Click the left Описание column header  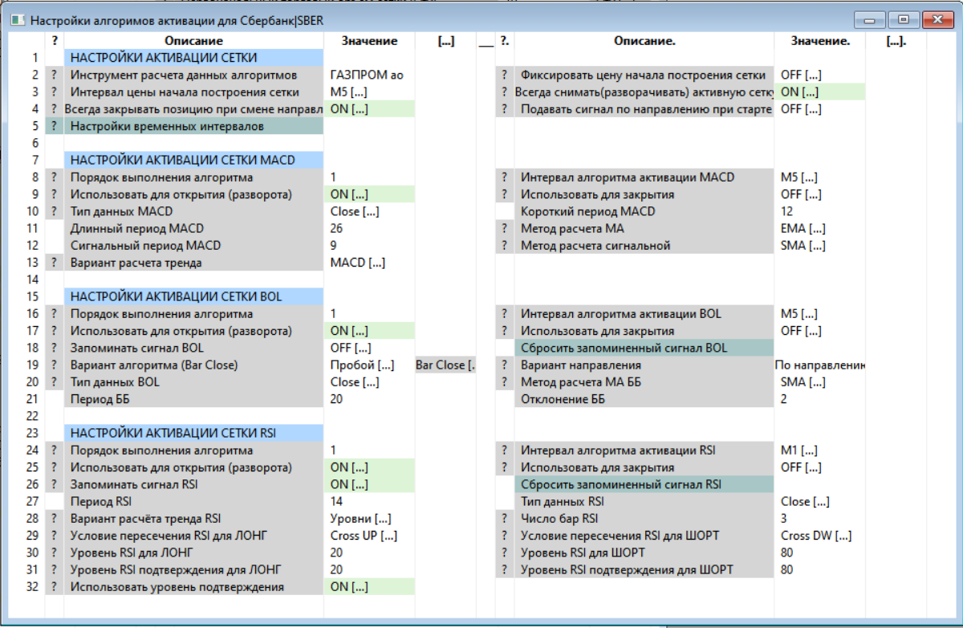click(193, 41)
